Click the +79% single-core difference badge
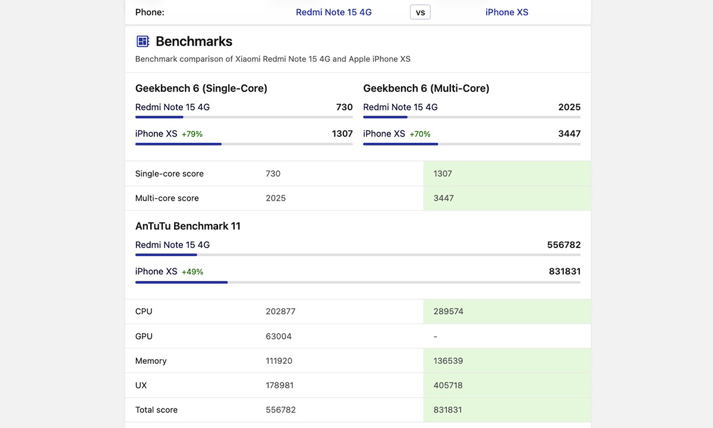This screenshot has height=428, width=713. click(x=192, y=134)
